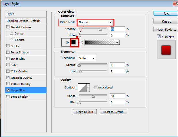Click the Spread value field
The width and height of the screenshot is (178, 137).
(x=118, y=65)
